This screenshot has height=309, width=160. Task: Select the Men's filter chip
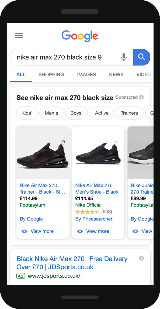click(x=51, y=113)
